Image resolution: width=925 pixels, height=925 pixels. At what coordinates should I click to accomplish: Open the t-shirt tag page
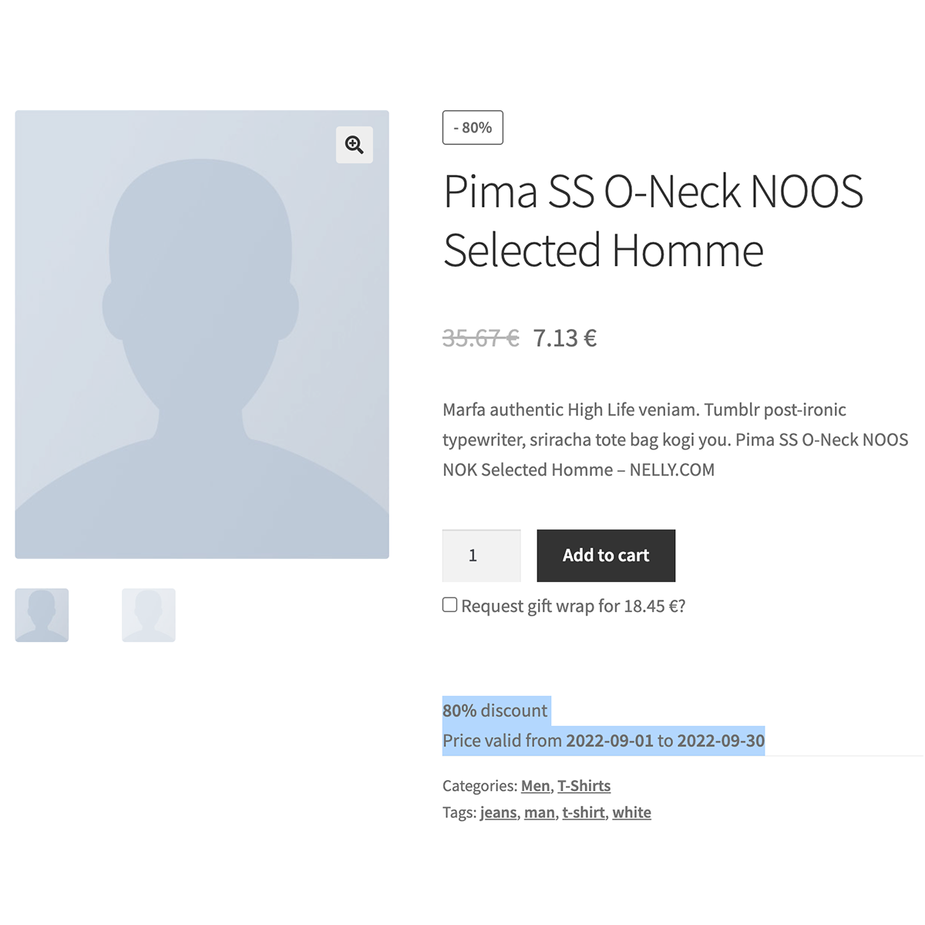(x=583, y=812)
